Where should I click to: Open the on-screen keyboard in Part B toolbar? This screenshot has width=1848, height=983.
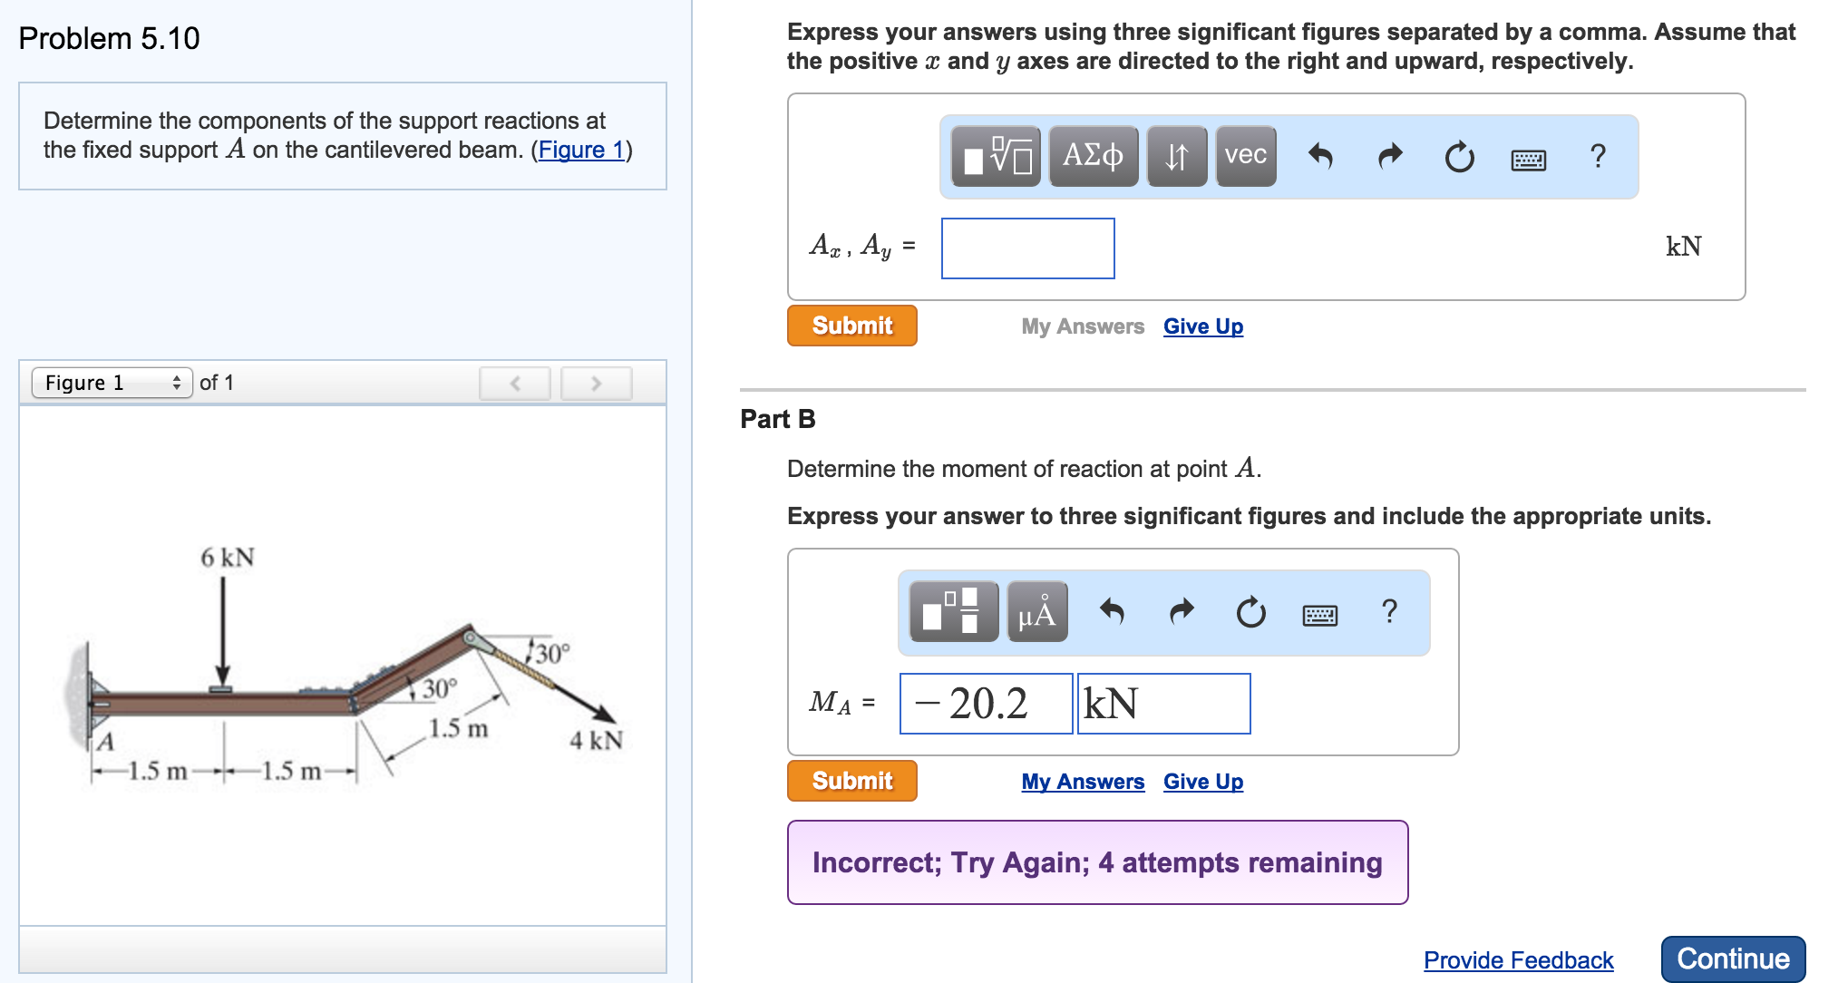click(x=1318, y=613)
